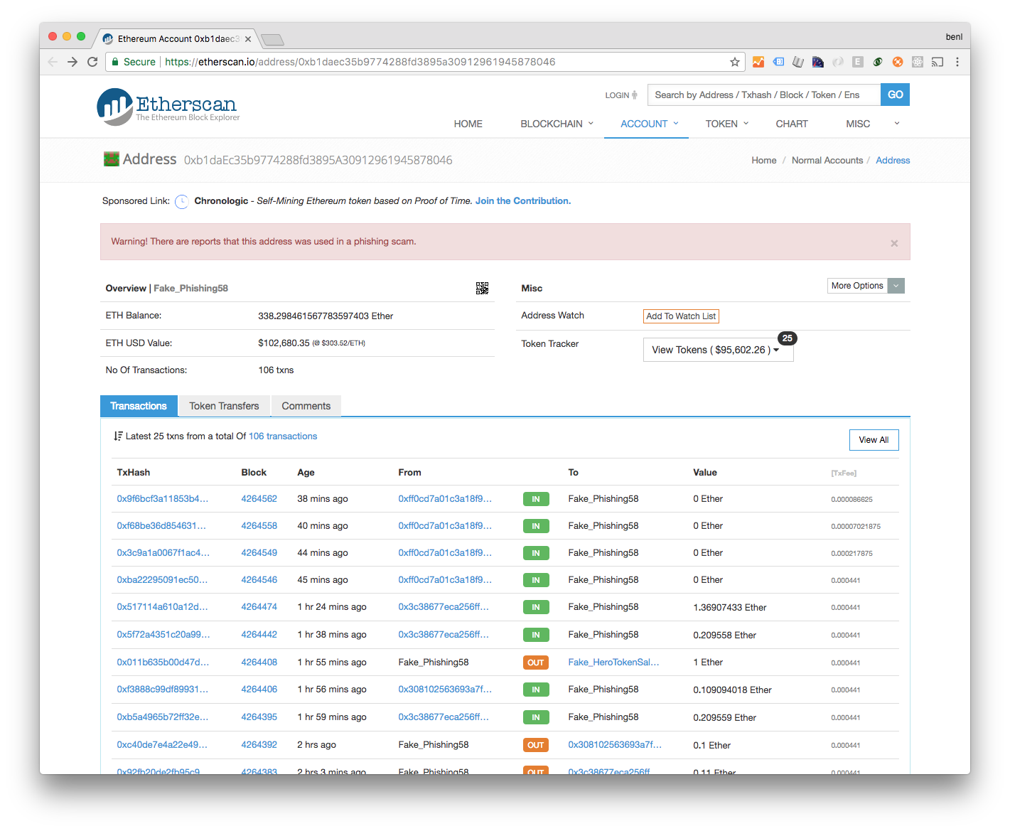Click the Chronologic sponsor clock icon
Screen dimensions: 1010x831
point(182,201)
